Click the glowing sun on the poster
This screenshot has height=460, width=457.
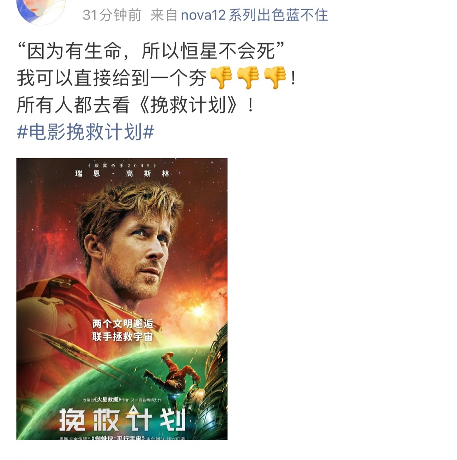(x=199, y=310)
